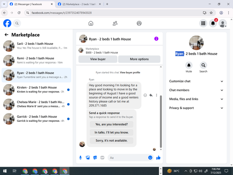Select Ryan conversation in list
Image resolution: width=233 pixels, height=175 pixels.
[36, 75]
